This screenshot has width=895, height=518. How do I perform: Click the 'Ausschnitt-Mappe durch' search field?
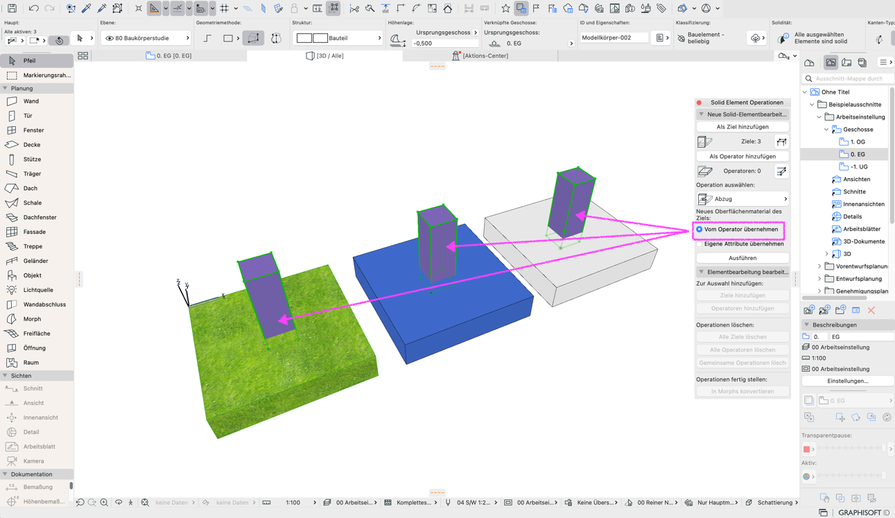coord(848,78)
